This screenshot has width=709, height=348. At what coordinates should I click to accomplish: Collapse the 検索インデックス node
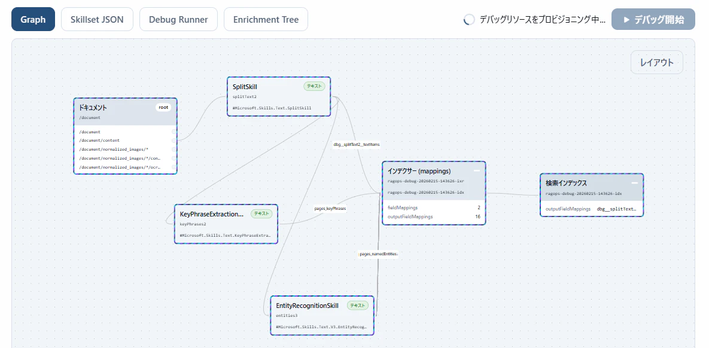634,183
